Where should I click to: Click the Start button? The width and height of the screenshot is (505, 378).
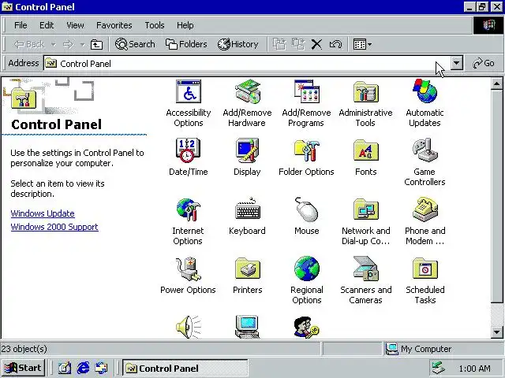click(x=23, y=368)
